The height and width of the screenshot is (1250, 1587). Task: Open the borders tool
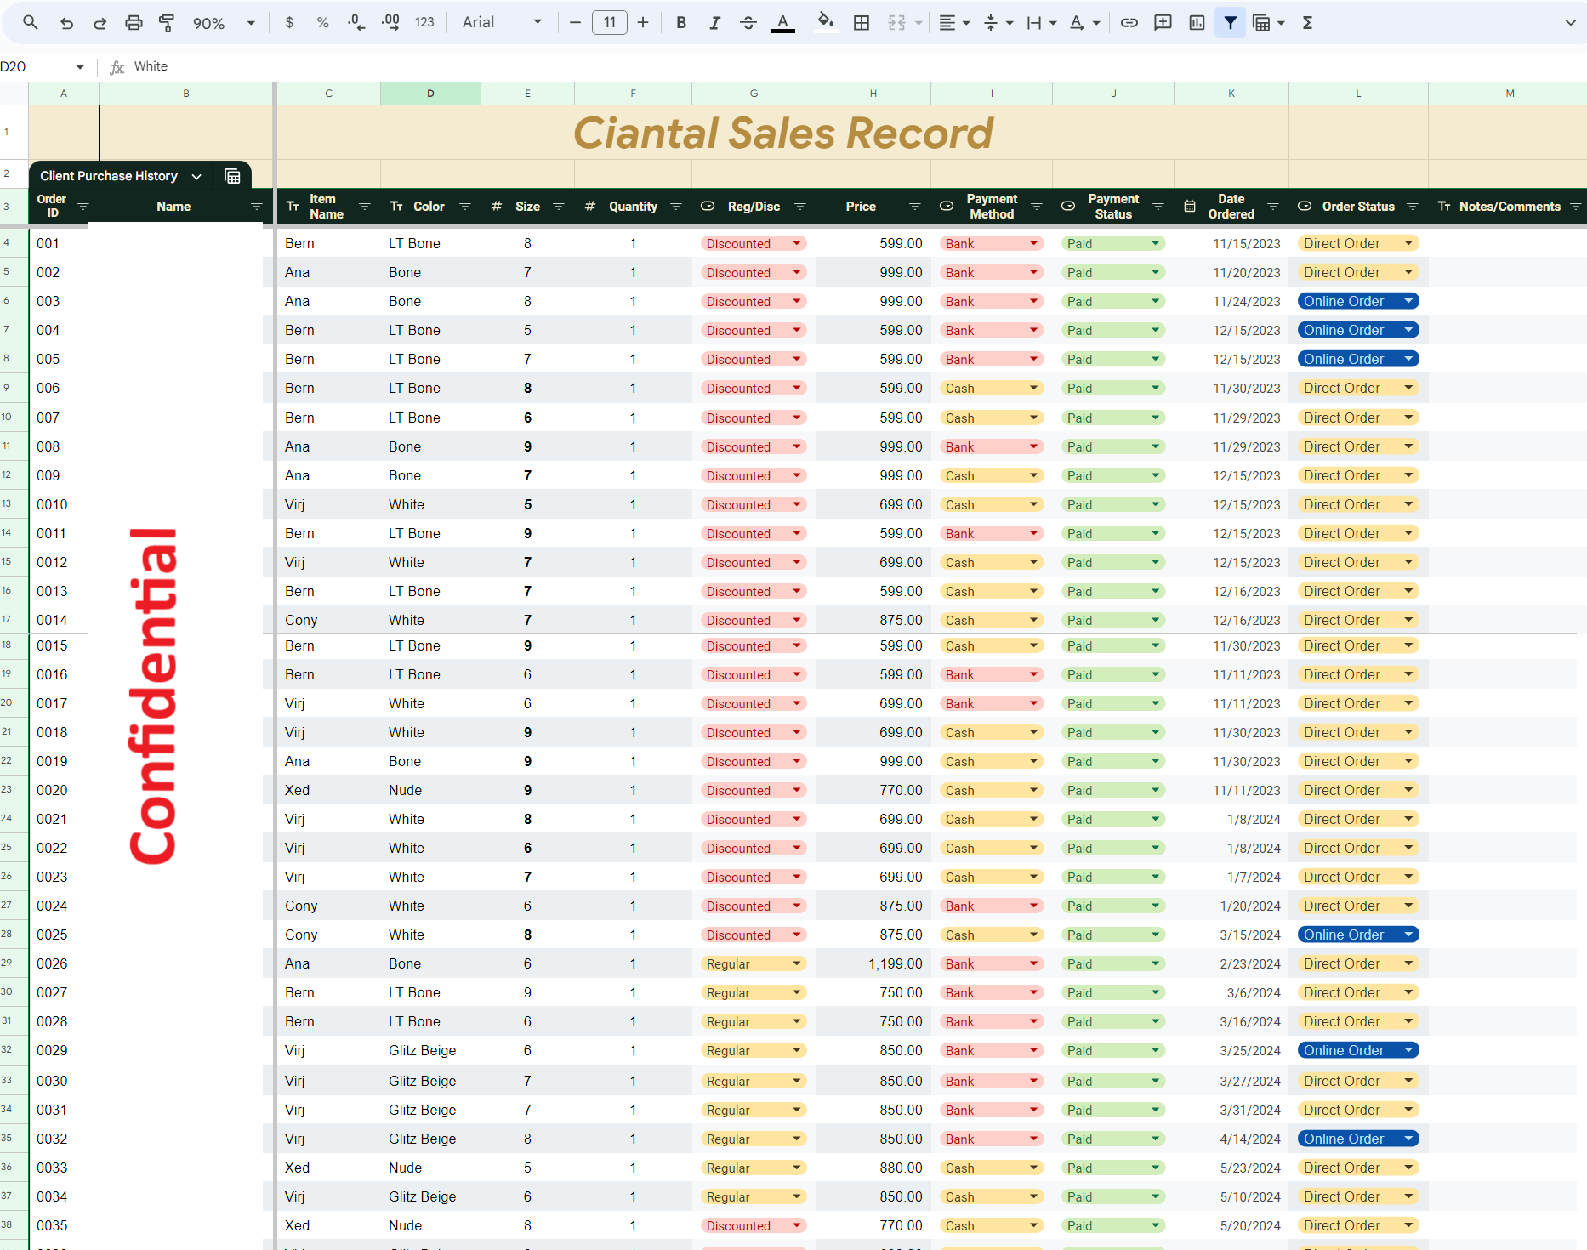pos(862,23)
